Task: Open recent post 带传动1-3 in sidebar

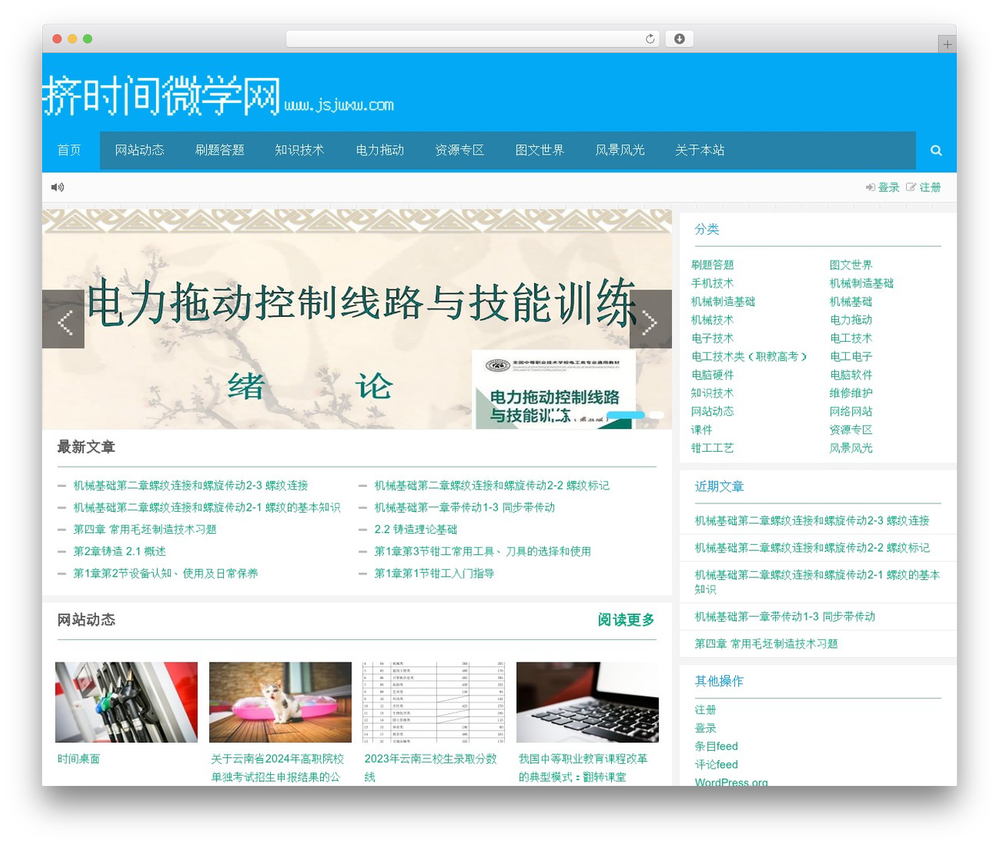Action: 785,617
